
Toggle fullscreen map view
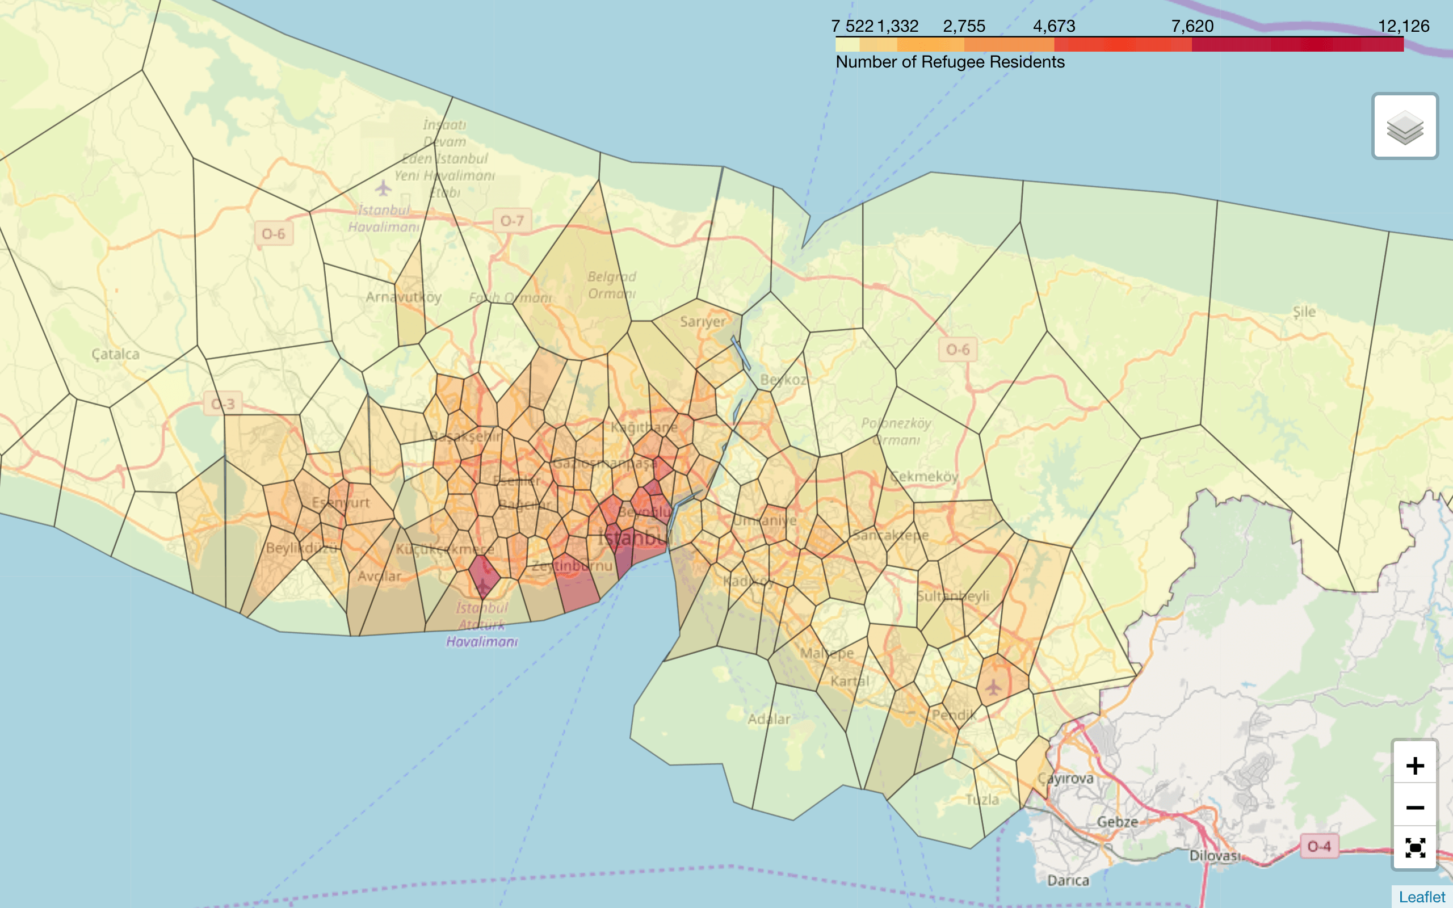coord(1414,848)
